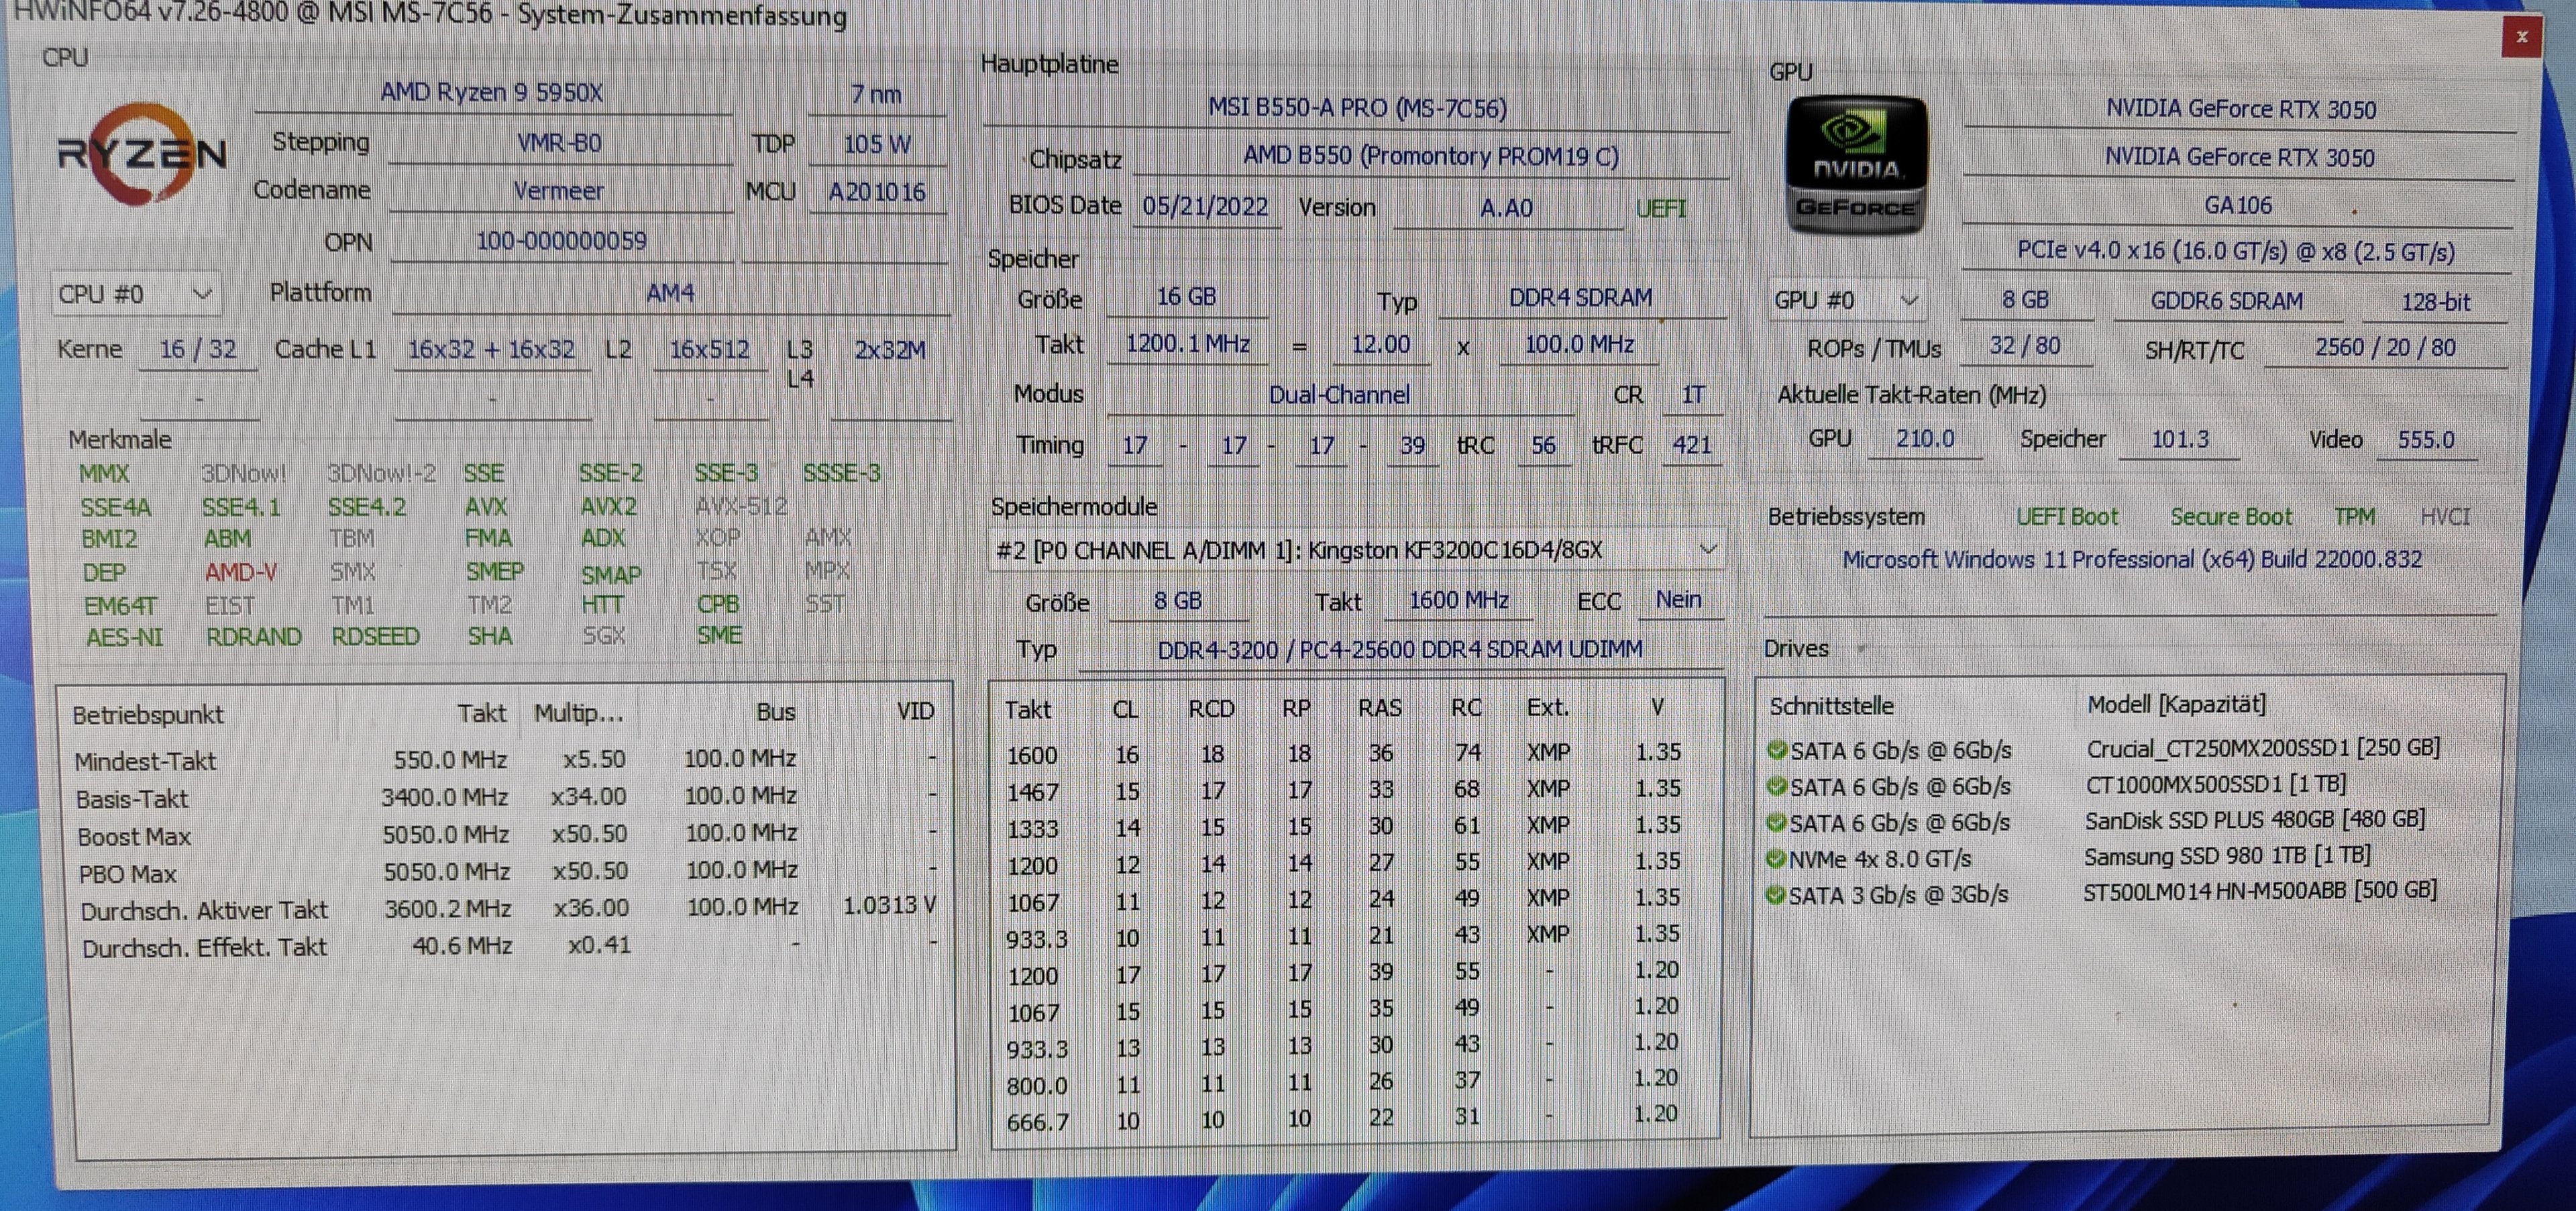
Task: Click the AMD Ryzen 9 5950X name field
Action: click(491, 93)
